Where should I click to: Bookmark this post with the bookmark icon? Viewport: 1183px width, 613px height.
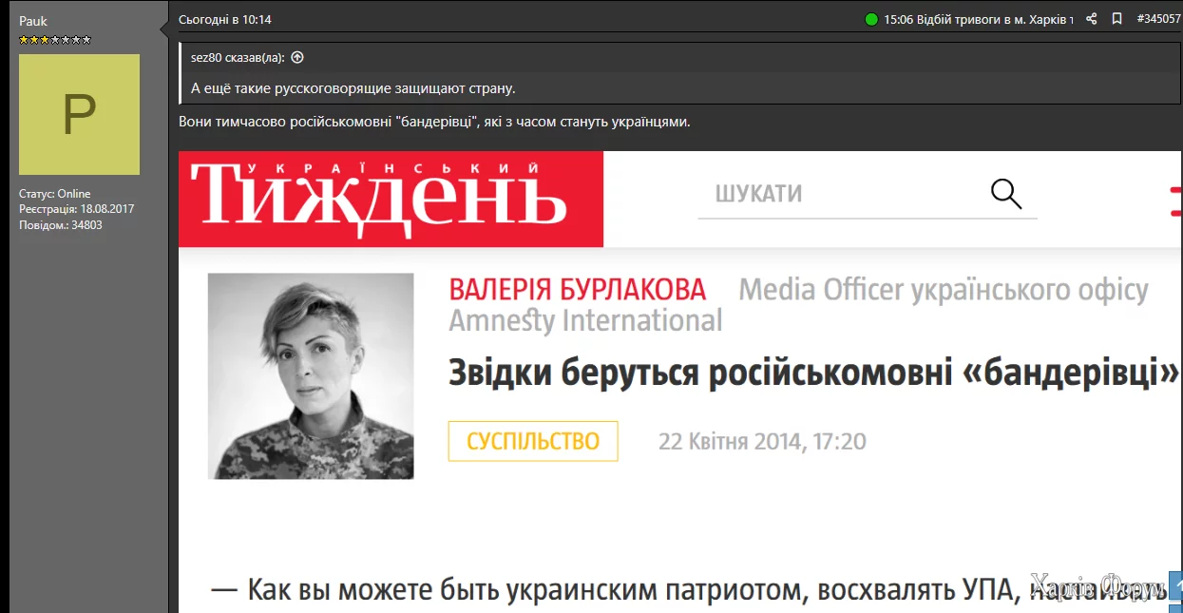coord(1117,19)
